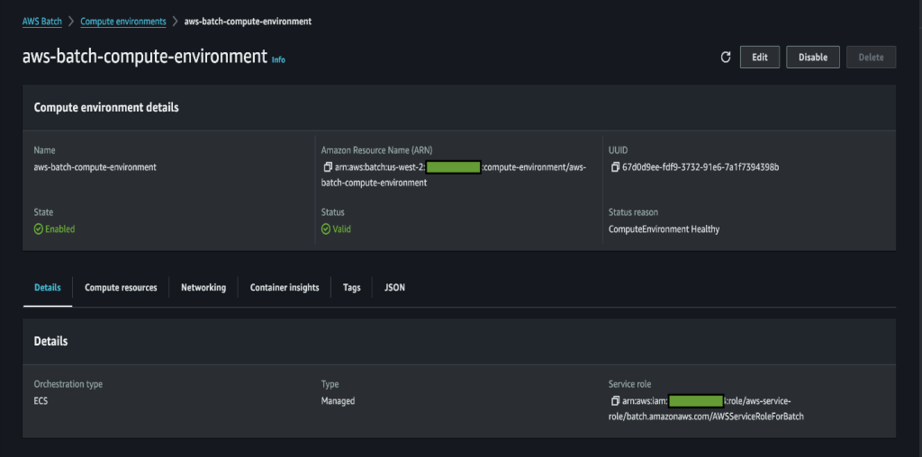The image size is (922, 457).
Task: Click the Disable button
Action: [813, 57]
